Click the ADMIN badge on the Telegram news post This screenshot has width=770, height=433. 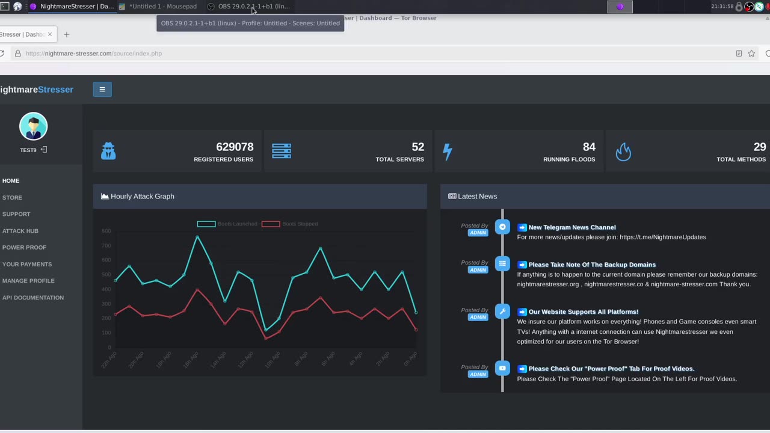[478, 233]
